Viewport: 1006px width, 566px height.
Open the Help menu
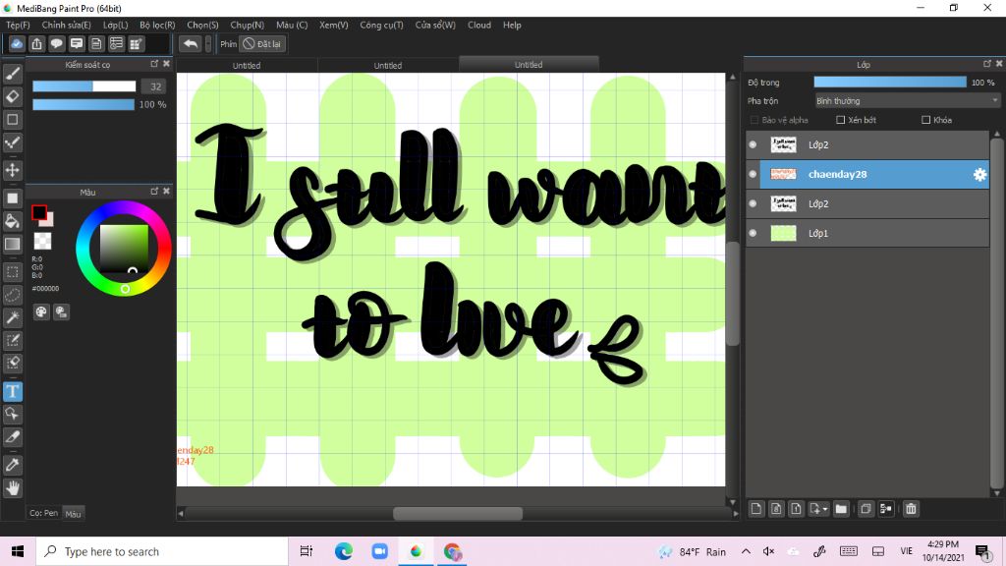[x=512, y=25]
